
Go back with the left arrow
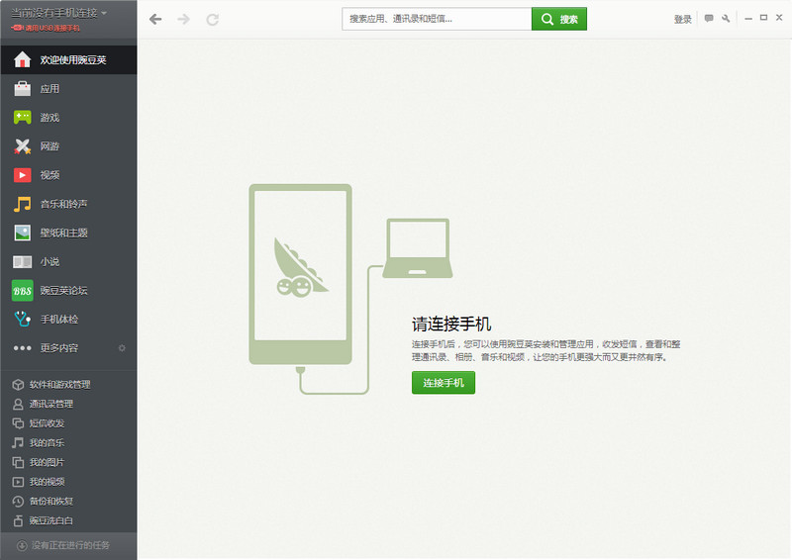pos(155,19)
